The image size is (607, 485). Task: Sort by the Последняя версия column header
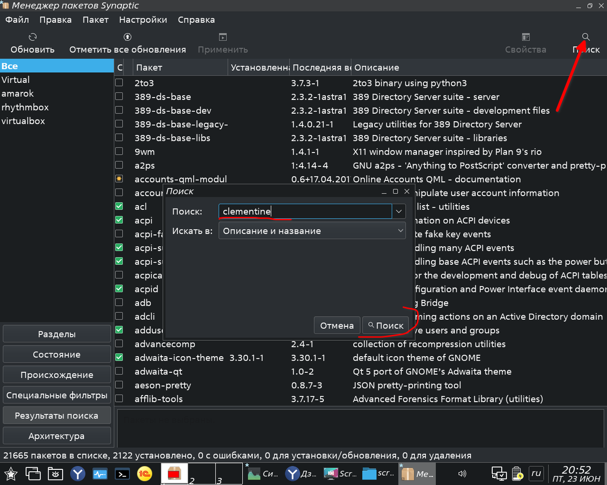click(321, 67)
